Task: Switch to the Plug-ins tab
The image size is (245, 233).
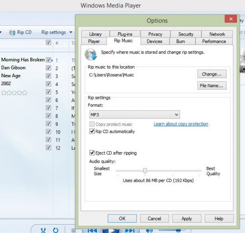Action: (125, 34)
